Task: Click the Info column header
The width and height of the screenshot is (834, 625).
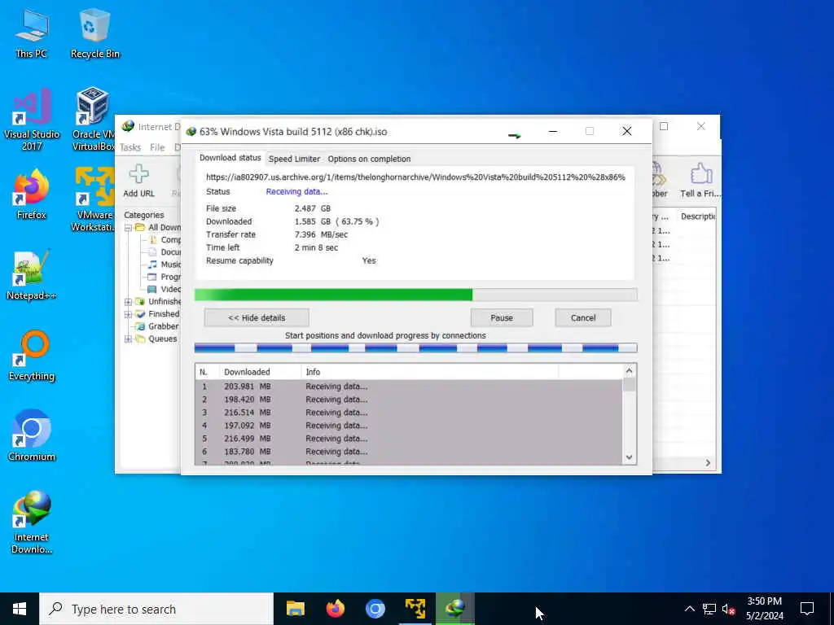Action: (x=430, y=372)
